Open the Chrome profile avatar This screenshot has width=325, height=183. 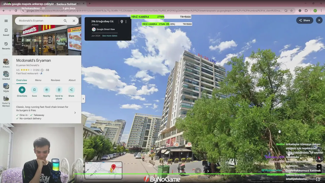pos(315,11)
